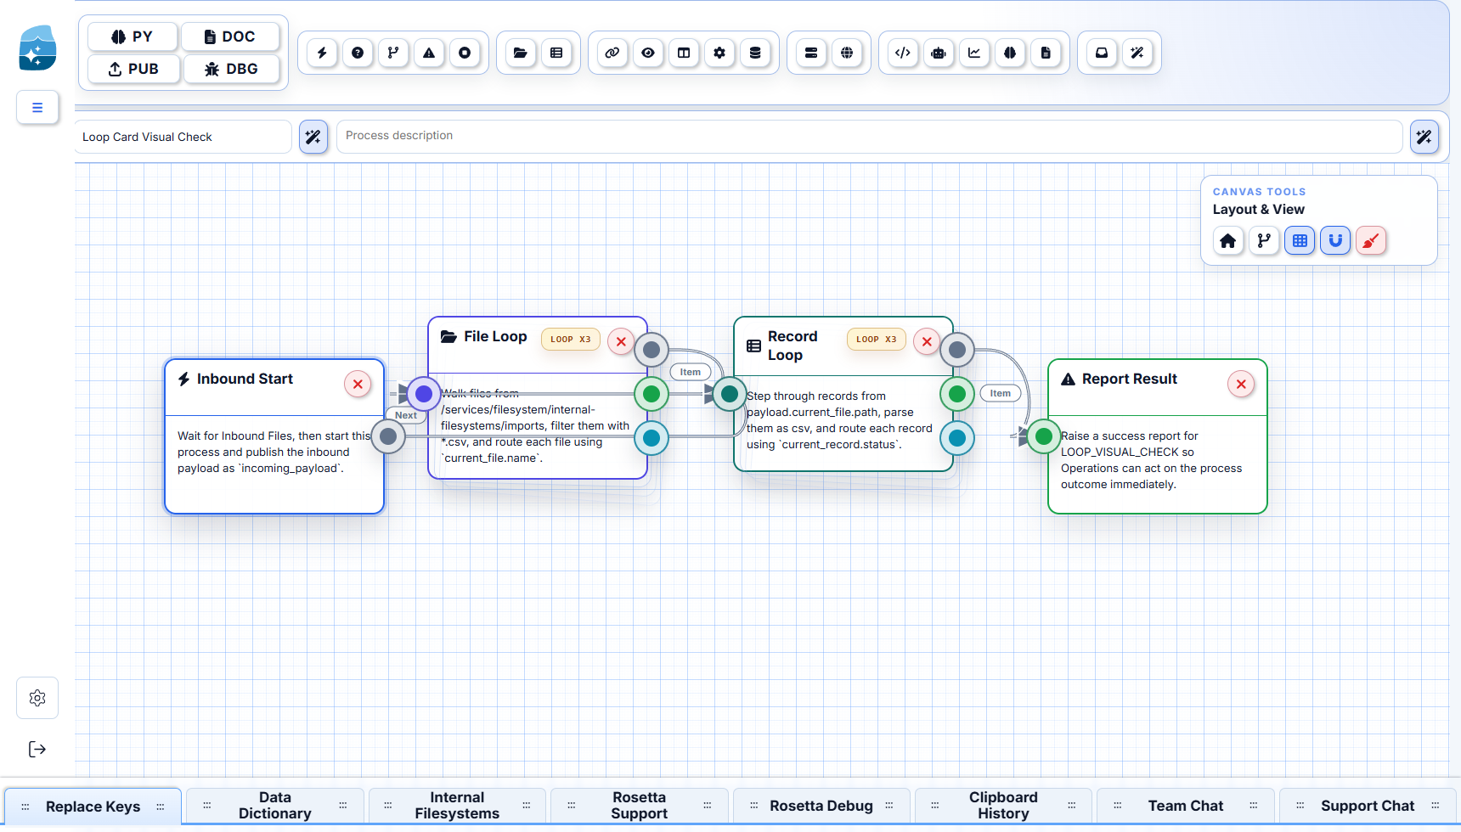Click the 'Next' connection label
Screen dimensions: 1461x832
pyautogui.click(x=406, y=415)
